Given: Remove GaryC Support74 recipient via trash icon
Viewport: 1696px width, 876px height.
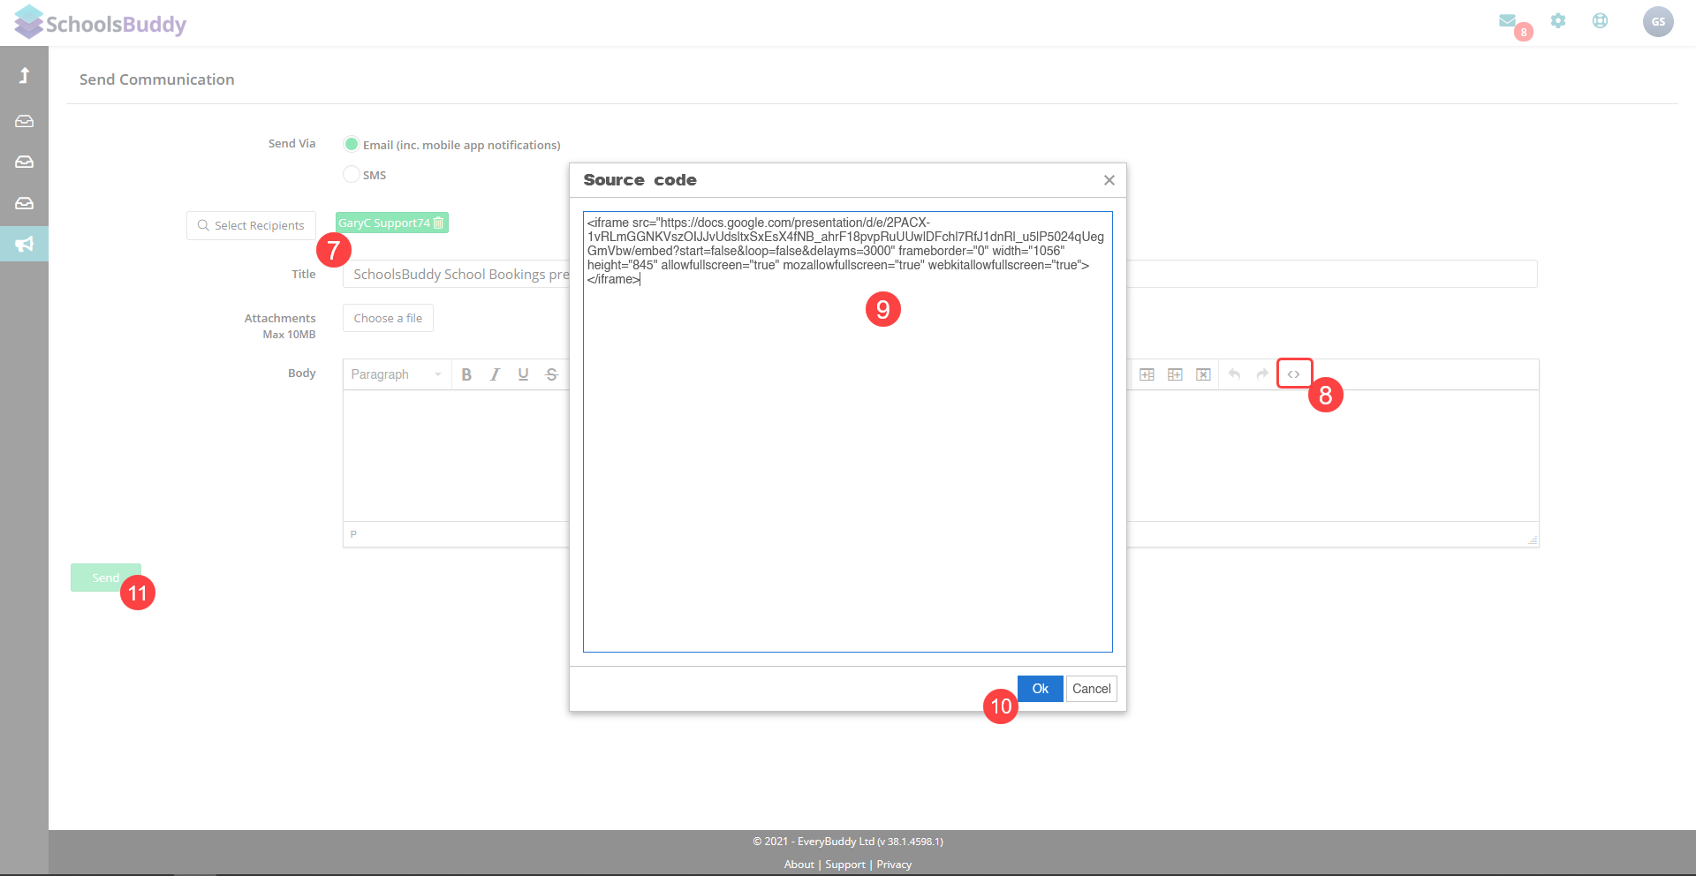Looking at the screenshot, I should pyautogui.click(x=438, y=223).
